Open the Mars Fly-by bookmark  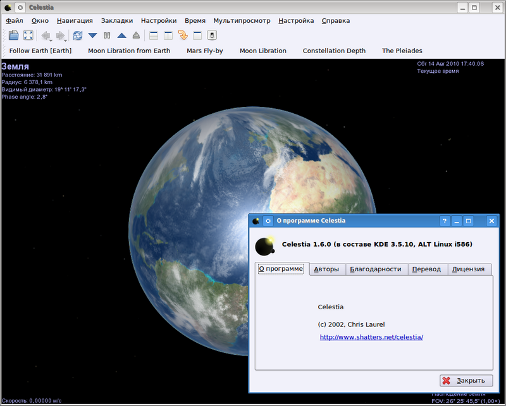pos(204,51)
